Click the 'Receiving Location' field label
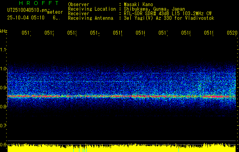Viewport: 239px width, 152px height. (x=92, y=9)
